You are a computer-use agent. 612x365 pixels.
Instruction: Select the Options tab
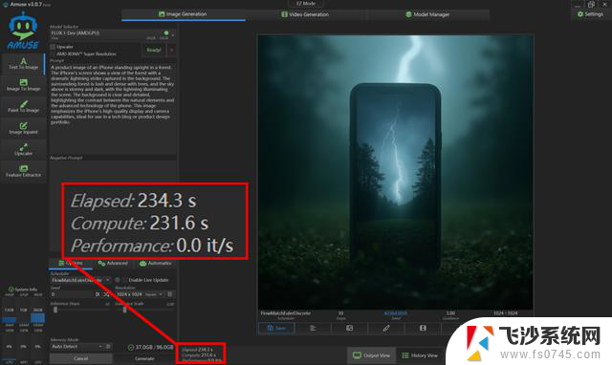pyautogui.click(x=71, y=263)
